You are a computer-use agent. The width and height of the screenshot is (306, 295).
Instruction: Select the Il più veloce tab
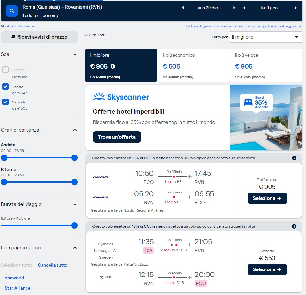coord(266,65)
